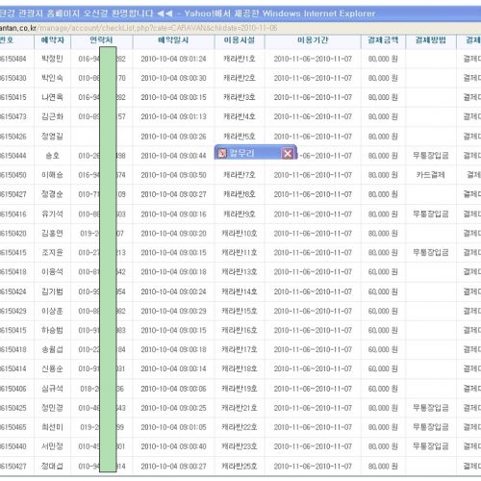
Task: Click the 예약일시 column header
Action: tap(173, 40)
